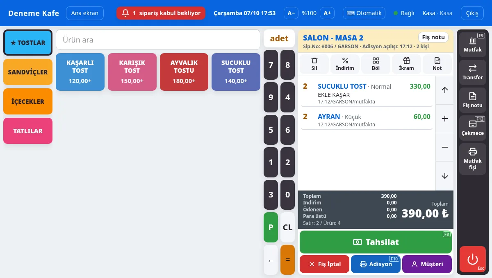This screenshot has height=278, width=492.
Task: Switch to the SANDVİÇLER category
Action: [x=28, y=72]
